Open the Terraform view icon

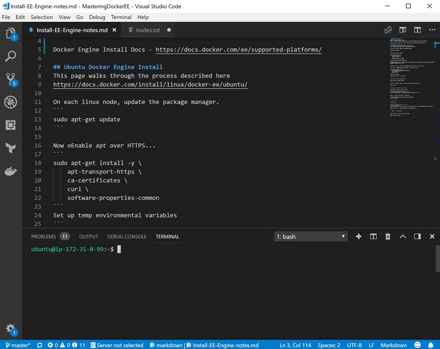pyautogui.click(x=11, y=148)
